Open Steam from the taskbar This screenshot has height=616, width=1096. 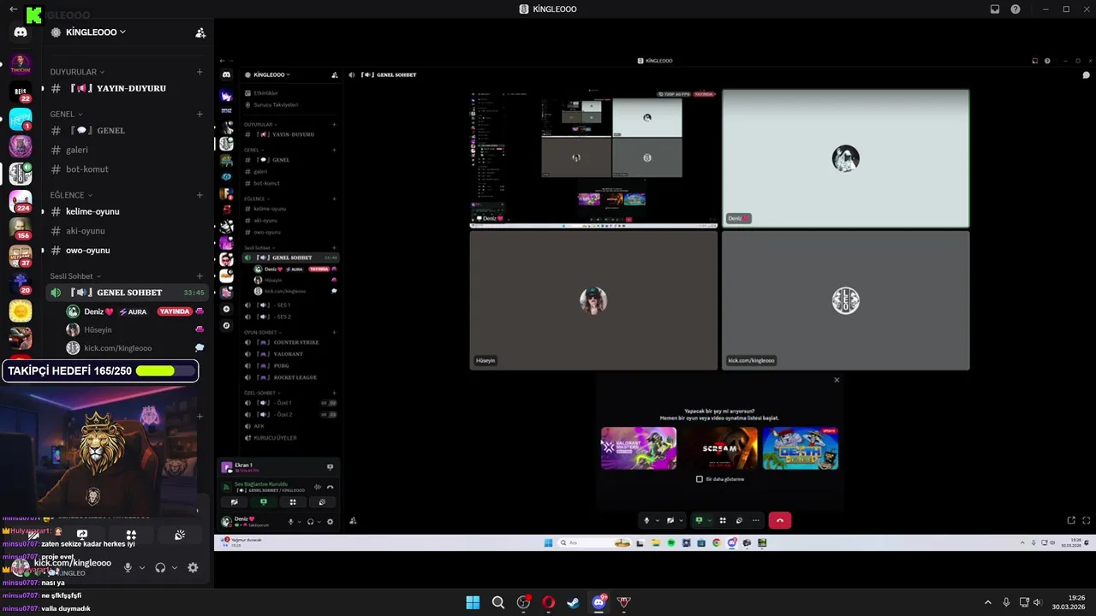click(x=573, y=602)
